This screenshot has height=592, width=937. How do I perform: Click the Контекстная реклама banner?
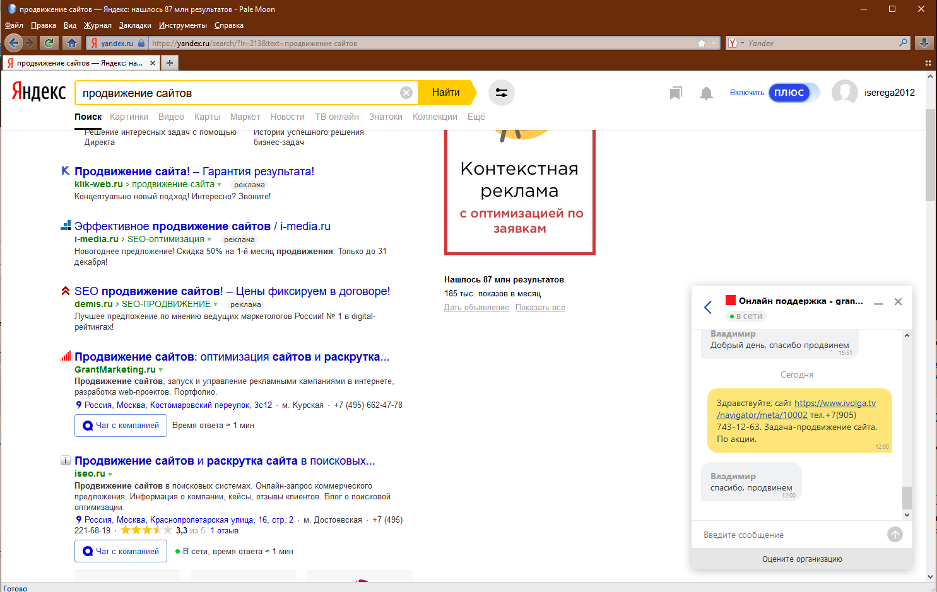click(520, 192)
